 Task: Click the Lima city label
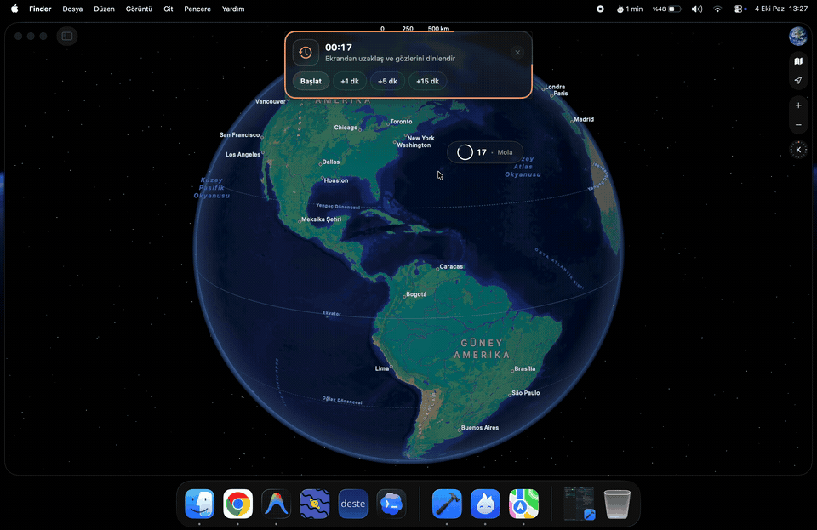pos(382,368)
